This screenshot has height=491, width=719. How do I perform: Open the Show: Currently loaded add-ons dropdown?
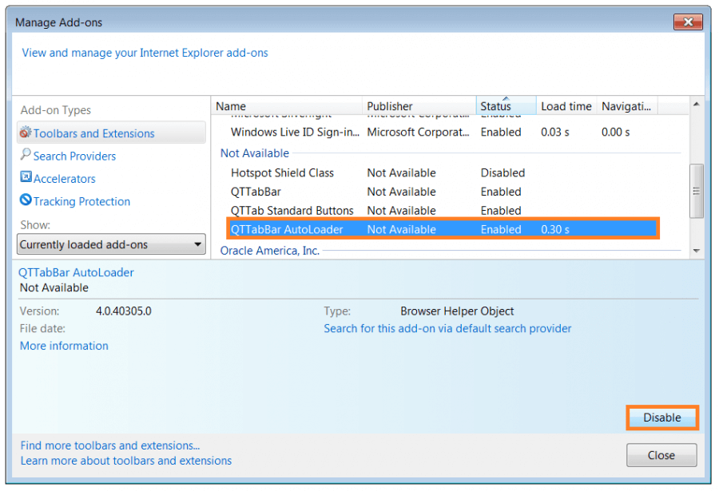(111, 244)
